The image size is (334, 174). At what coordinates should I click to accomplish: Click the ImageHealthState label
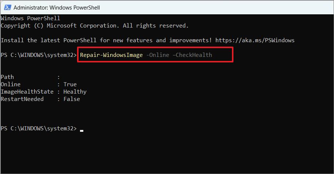point(27,92)
